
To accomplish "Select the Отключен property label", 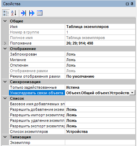I will pos(19,65).
